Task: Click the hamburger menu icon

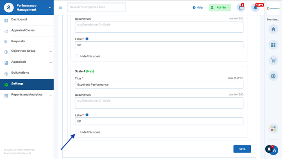Action: pos(60,7)
